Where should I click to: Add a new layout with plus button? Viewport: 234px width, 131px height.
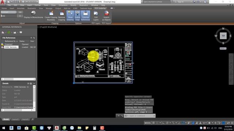click(33, 119)
